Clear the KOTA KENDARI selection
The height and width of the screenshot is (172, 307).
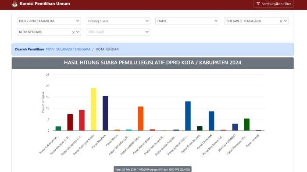point(73,32)
